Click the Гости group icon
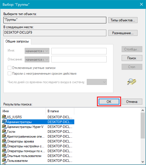Screen dimensions: 146x165 click(4, 131)
